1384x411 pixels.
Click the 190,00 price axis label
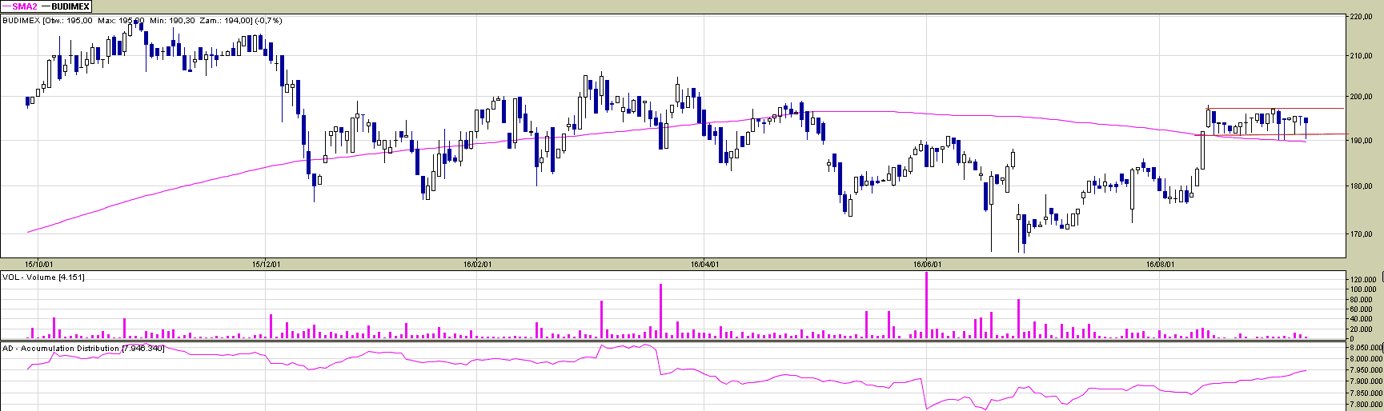[1361, 141]
